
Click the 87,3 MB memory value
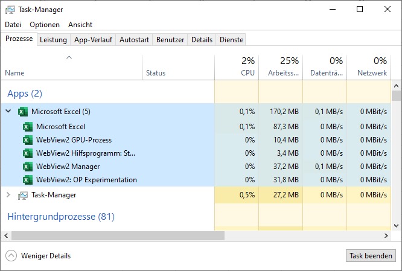point(286,127)
